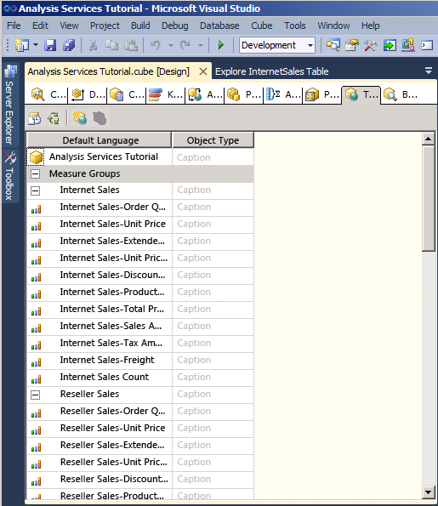438x506 pixels.
Task: Select the Internet Sales Count row
Action: coord(140,378)
